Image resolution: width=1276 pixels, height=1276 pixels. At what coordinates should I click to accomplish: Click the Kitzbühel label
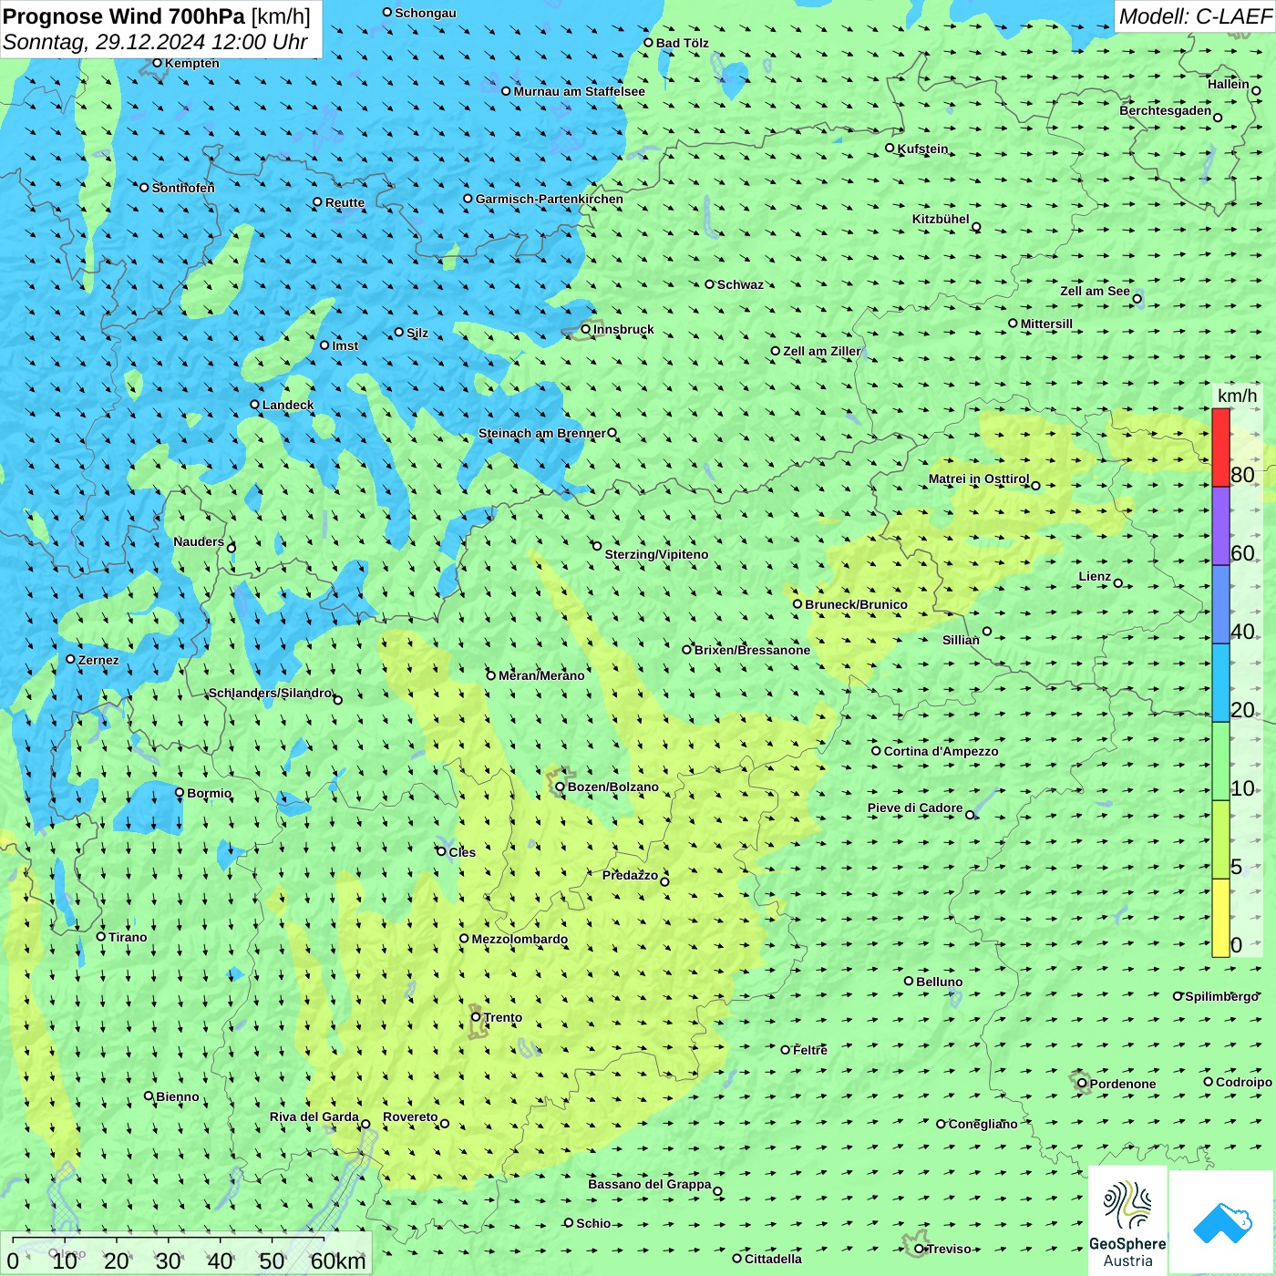coord(941,219)
